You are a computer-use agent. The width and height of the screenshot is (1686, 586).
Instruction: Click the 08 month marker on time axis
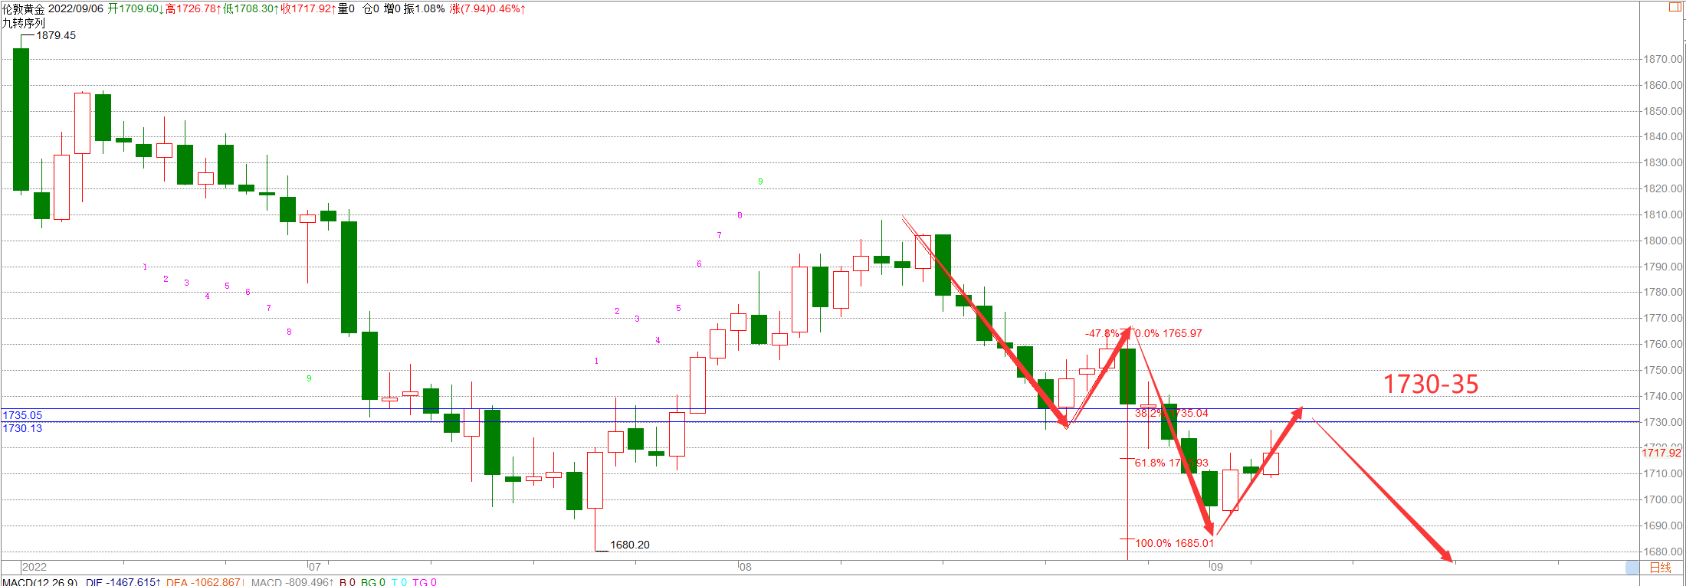click(x=745, y=567)
